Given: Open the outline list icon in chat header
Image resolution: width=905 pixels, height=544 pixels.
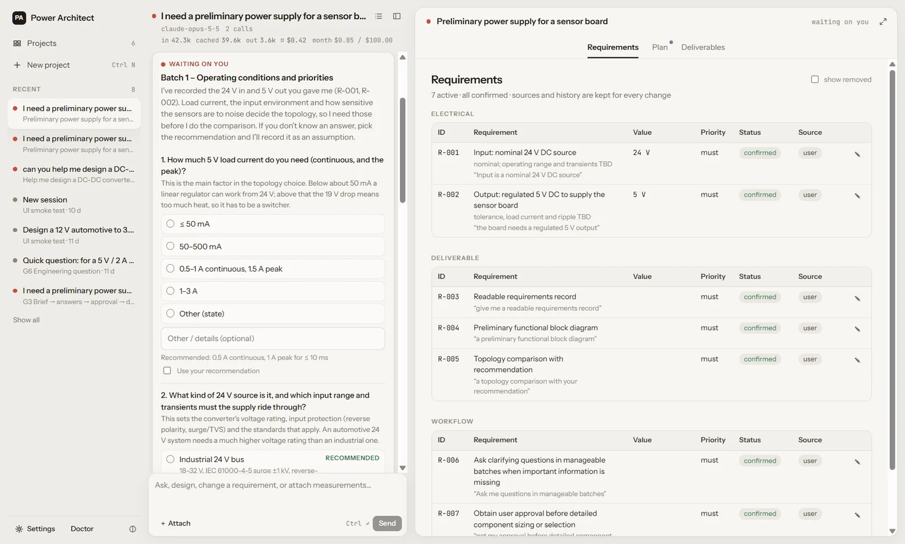Looking at the screenshot, I should pyautogui.click(x=378, y=16).
